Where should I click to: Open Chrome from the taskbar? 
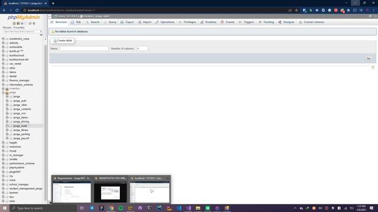[x=111, y=208]
